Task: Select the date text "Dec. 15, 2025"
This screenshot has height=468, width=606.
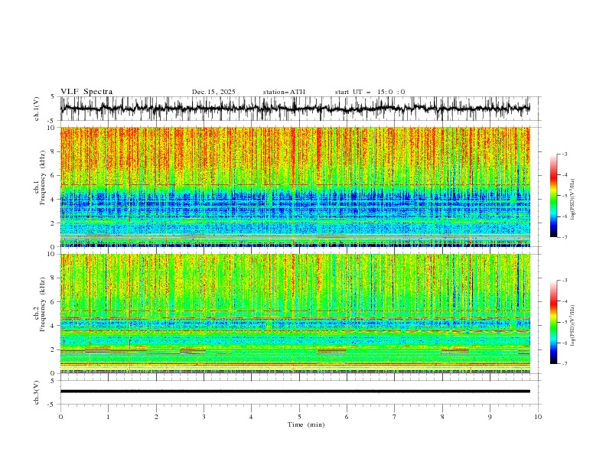Action: [x=213, y=92]
